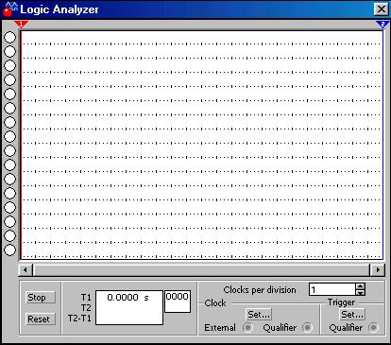
Task: Click the Logic Analyzer title bar icon
Action: point(10,9)
